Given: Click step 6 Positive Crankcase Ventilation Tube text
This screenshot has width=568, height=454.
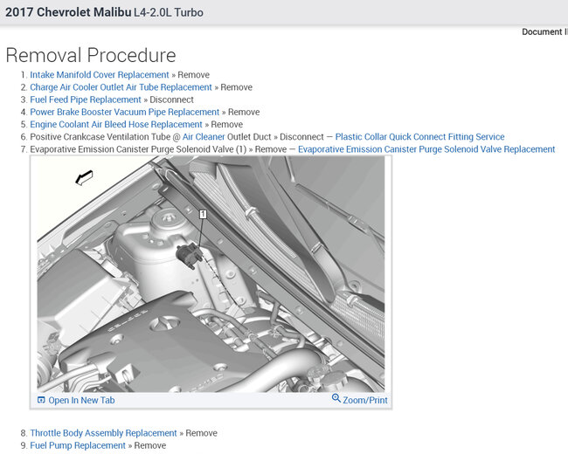Looking at the screenshot, I should 100,137.
